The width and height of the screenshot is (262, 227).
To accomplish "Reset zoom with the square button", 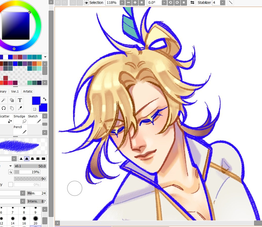I will tap(142, 3).
